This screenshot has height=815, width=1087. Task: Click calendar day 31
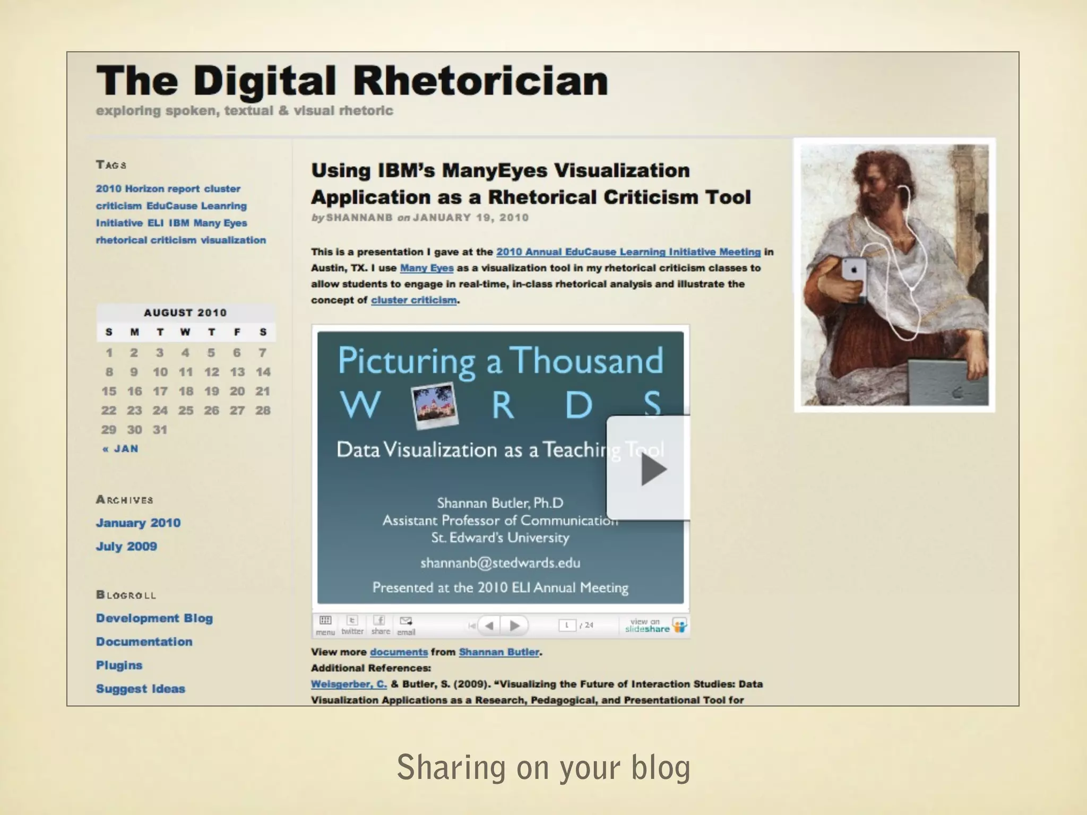point(160,430)
